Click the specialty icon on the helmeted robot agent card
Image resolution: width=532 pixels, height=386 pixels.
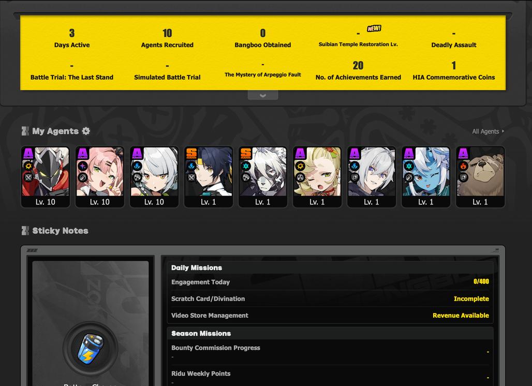pyautogui.click(x=28, y=177)
